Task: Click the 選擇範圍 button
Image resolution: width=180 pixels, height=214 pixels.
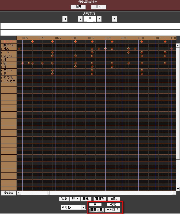Action: (x=96, y=210)
